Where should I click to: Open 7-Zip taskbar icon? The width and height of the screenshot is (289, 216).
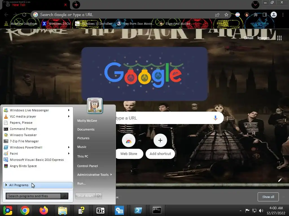click(x=100, y=210)
